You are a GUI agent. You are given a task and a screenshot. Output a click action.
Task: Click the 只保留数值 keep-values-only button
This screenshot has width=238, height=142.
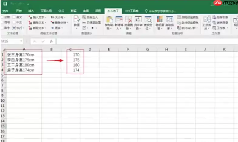[92, 22]
